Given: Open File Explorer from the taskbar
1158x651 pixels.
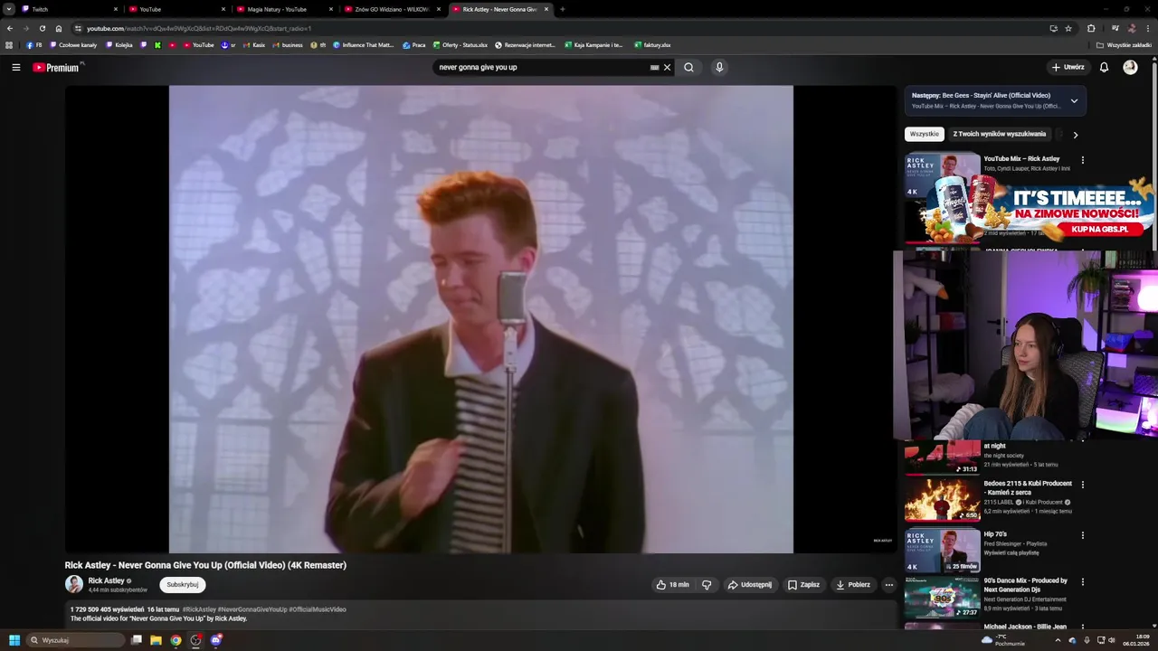Looking at the screenshot, I should tap(156, 640).
